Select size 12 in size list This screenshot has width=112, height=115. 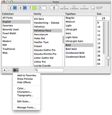click(100, 35)
